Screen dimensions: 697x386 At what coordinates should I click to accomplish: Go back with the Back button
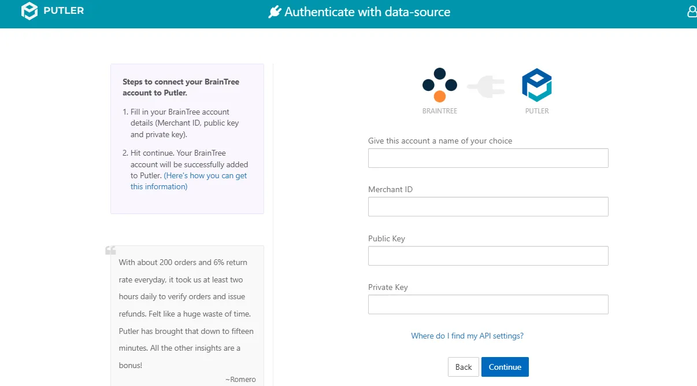464,367
